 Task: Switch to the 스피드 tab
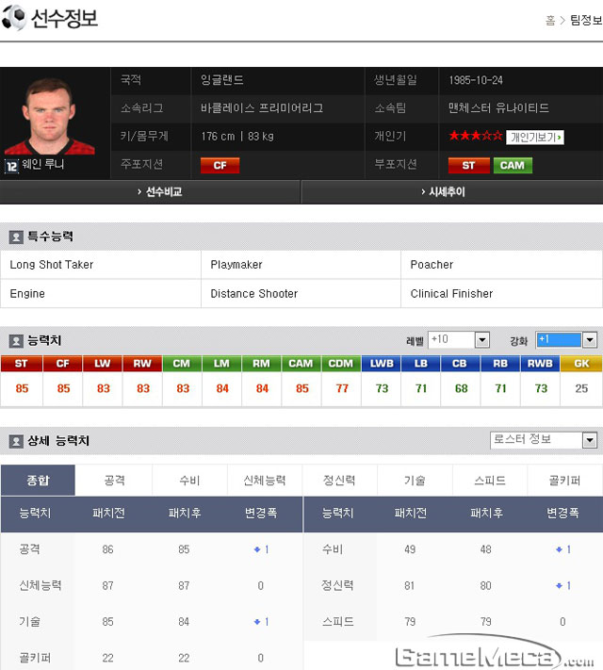(490, 481)
